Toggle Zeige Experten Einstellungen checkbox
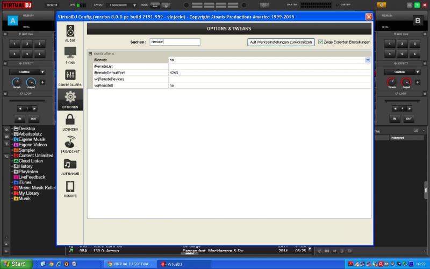 (x=320, y=42)
